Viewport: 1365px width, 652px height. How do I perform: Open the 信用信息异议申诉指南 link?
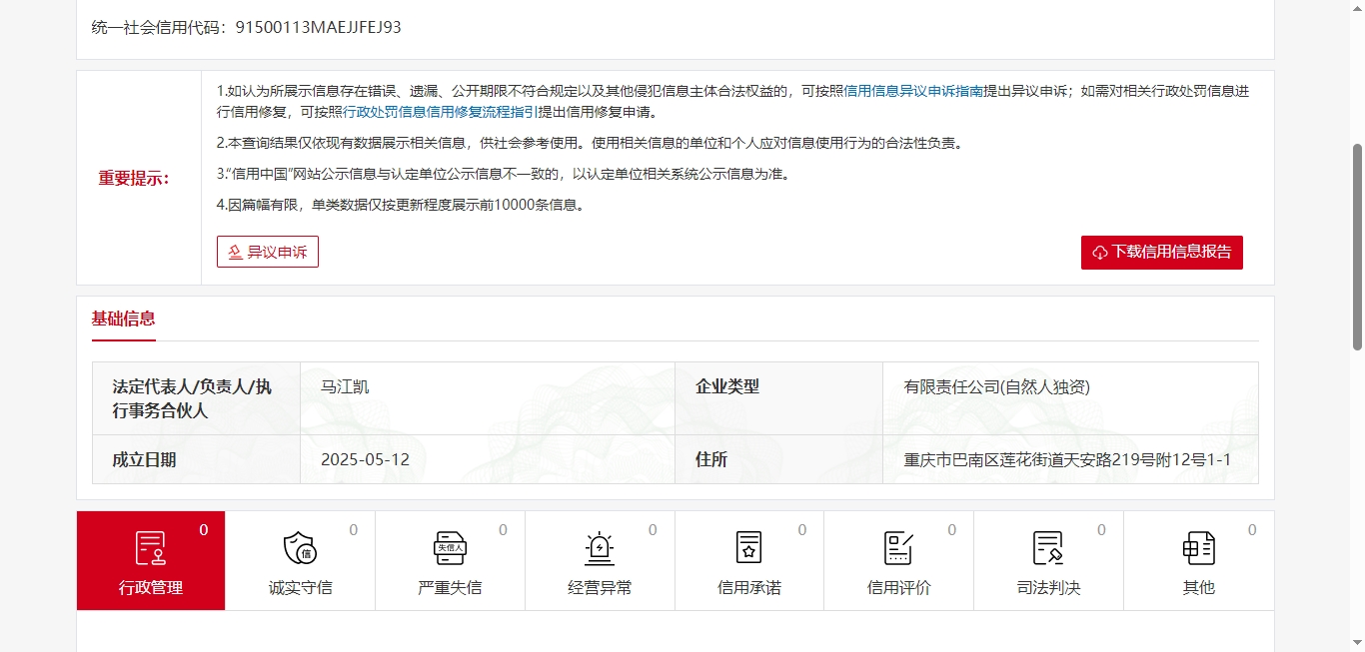coord(913,91)
